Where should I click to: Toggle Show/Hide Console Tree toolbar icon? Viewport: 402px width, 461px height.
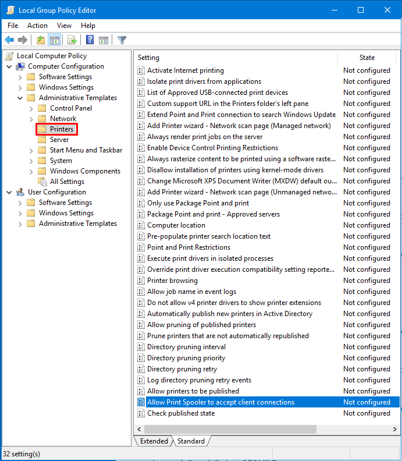click(54, 40)
